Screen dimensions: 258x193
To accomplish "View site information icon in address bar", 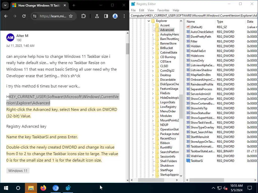I will 35,16.
